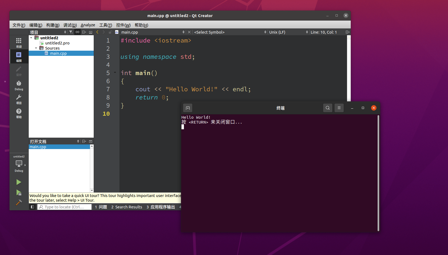The image size is (448, 255).
Task: Collapse the Sources folder
Action: click(36, 48)
